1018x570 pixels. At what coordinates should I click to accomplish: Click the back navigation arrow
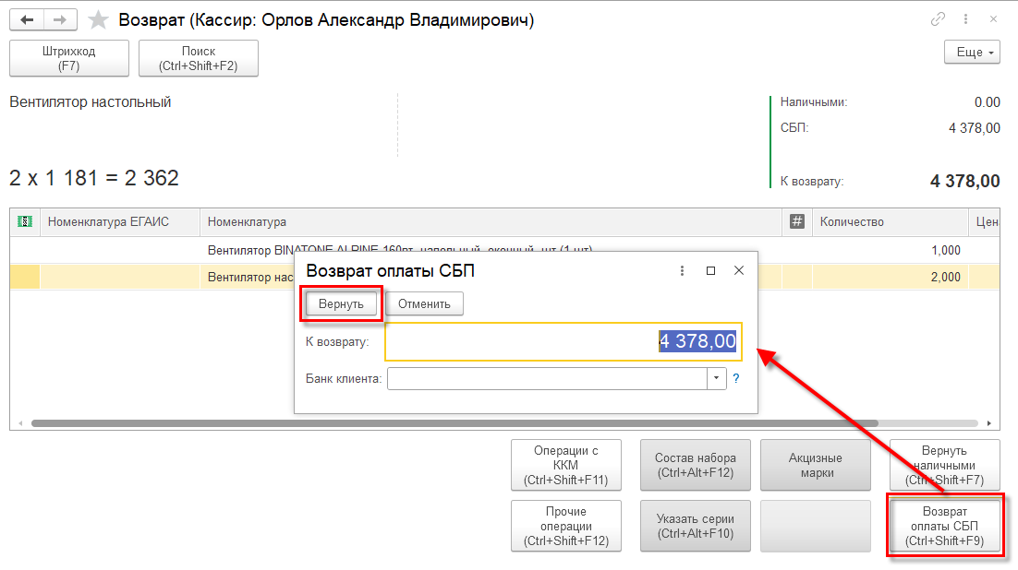27,19
